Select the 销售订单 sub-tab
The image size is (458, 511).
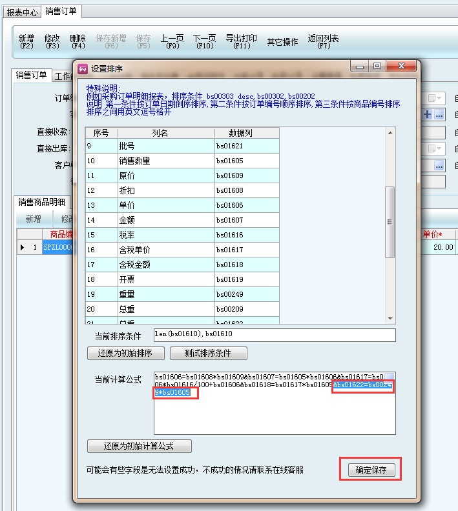[32, 75]
